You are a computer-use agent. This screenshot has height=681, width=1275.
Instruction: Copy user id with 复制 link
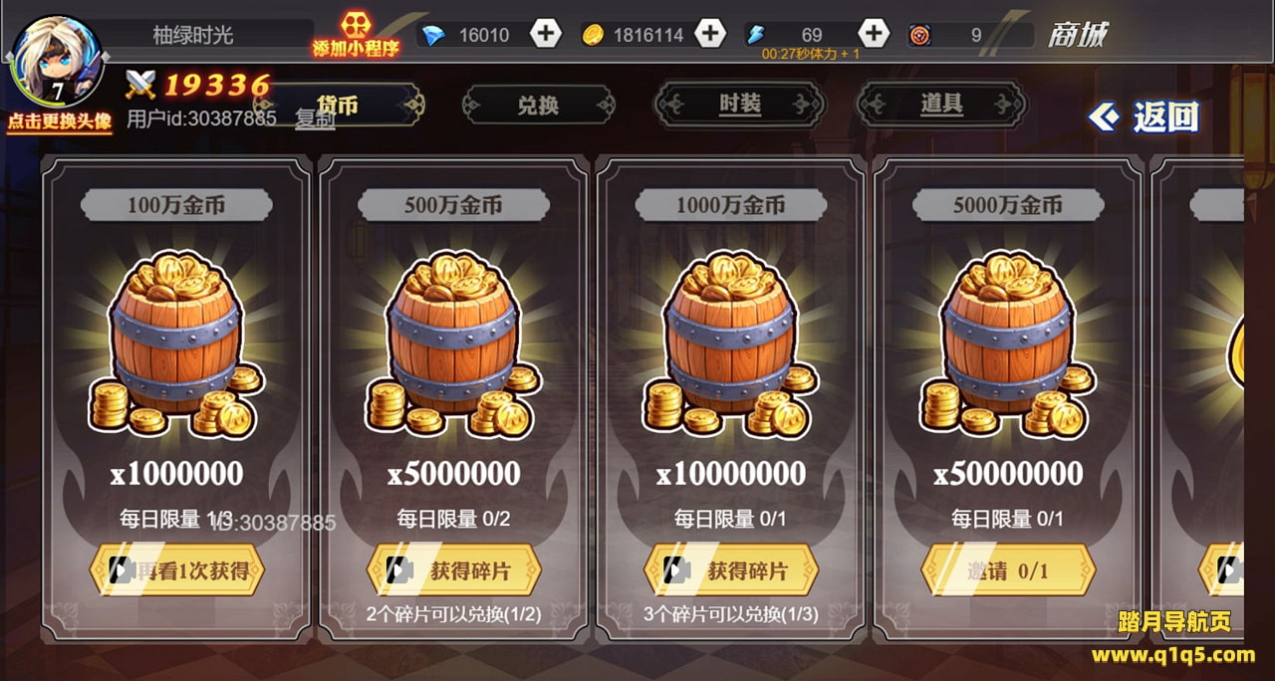coord(315,118)
